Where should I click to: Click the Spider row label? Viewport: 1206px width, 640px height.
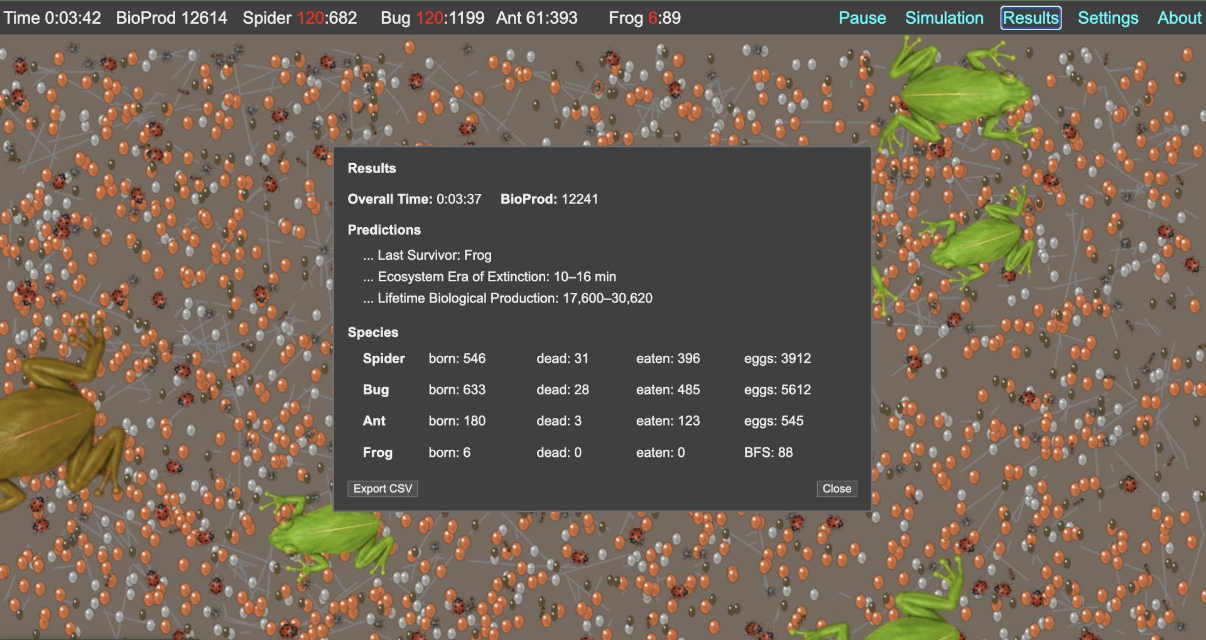[384, 359]
